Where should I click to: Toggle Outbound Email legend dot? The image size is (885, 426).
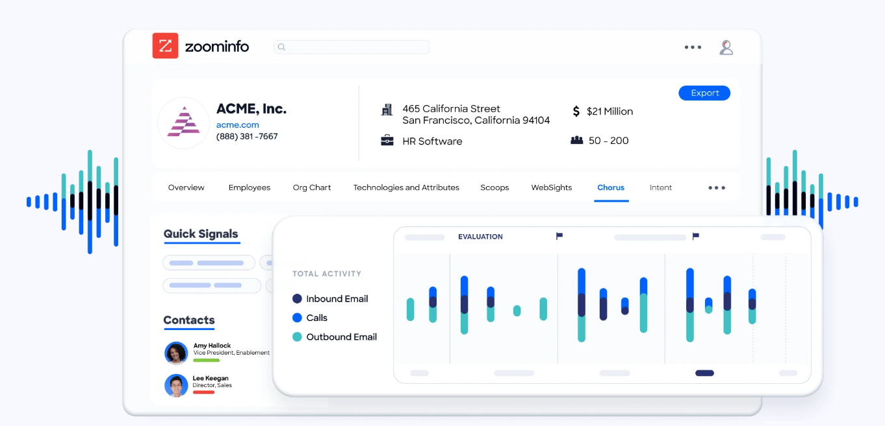[x=297, y=337]
